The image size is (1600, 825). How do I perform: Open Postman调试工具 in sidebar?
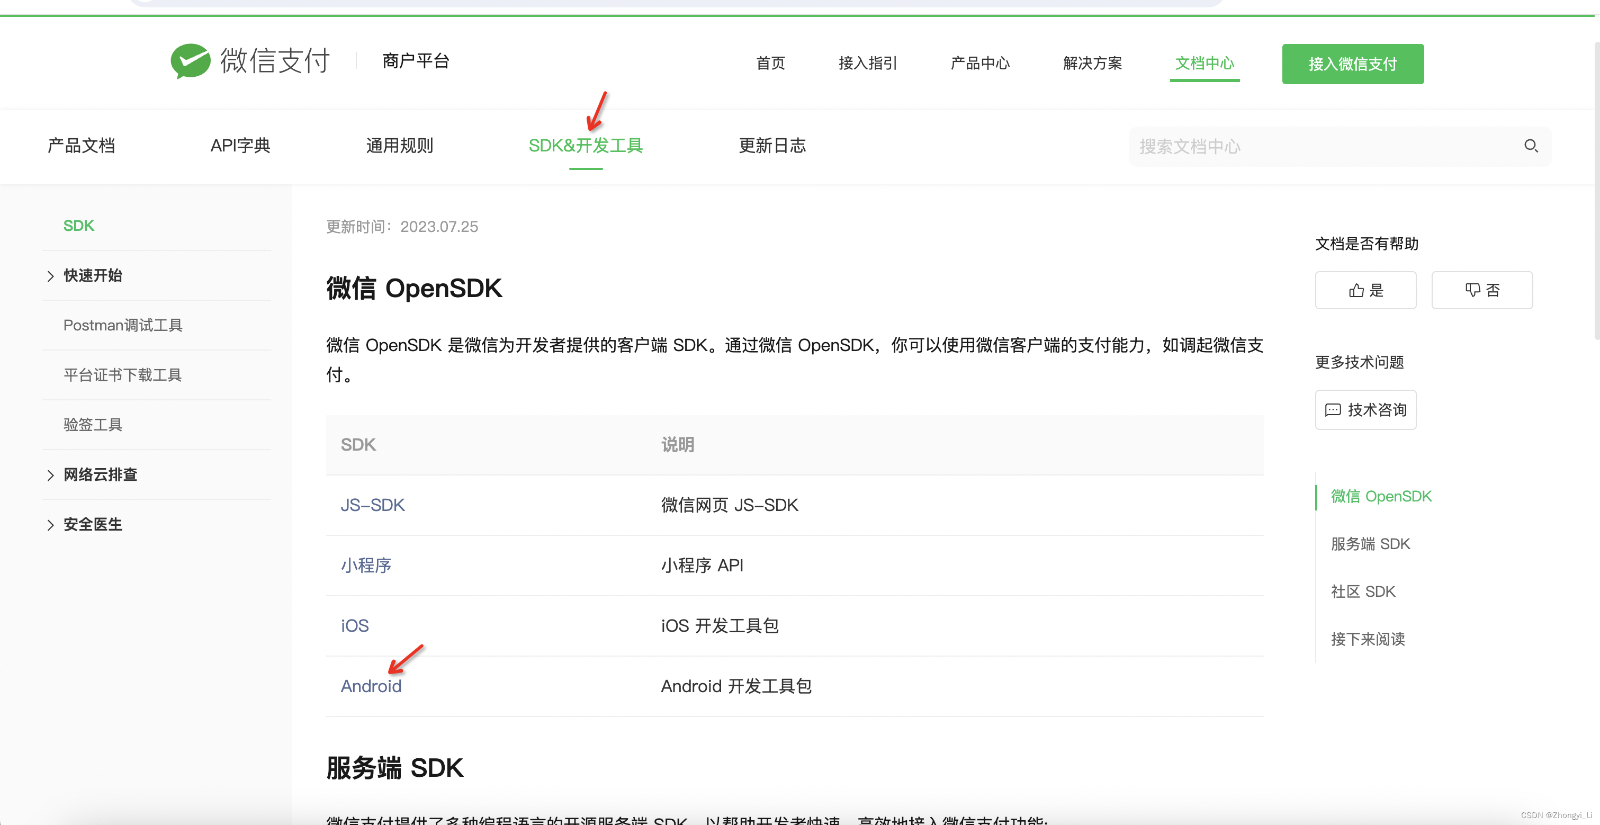tap(123, 326)
